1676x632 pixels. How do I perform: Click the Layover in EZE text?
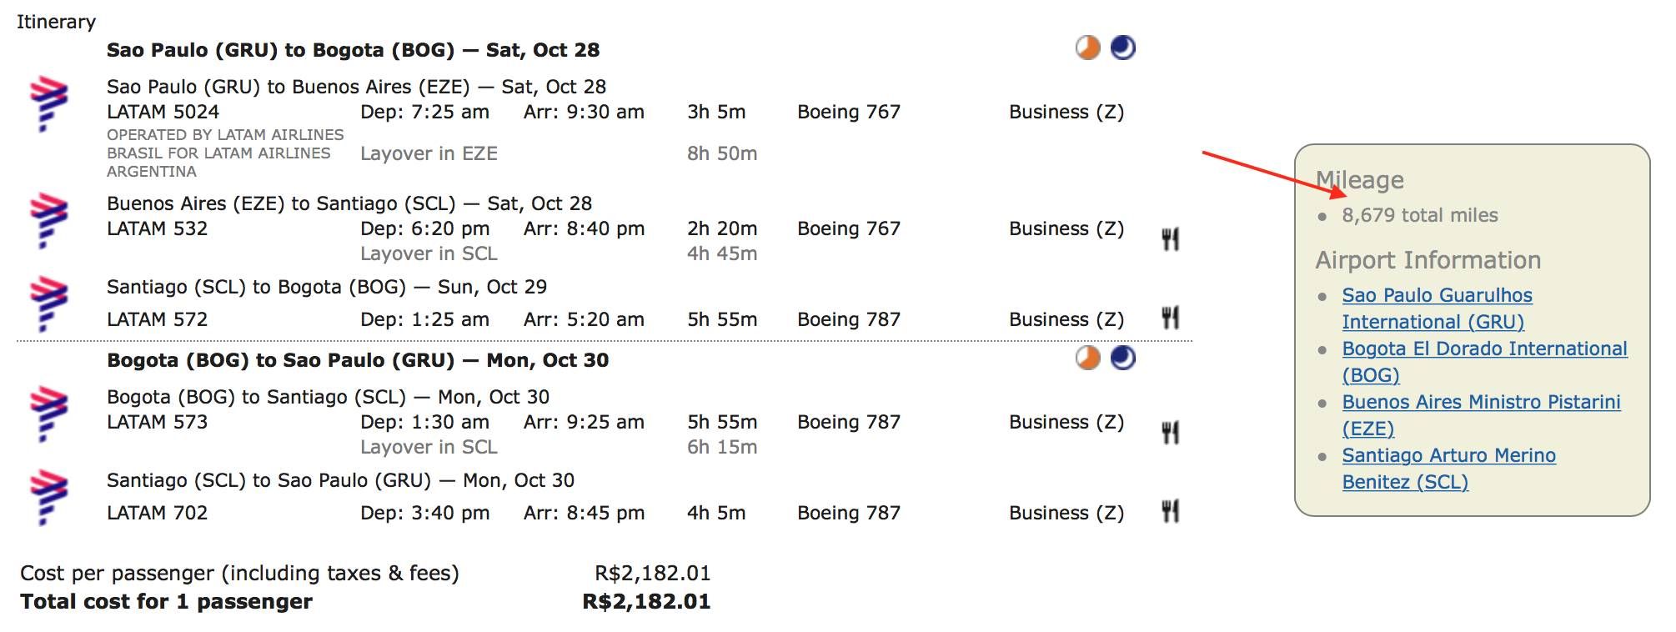(x=429, y=153)
